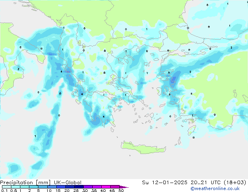Click the legend swatch between 2 and 5
The width and height of the screenshot is (248, 192).
34,187
